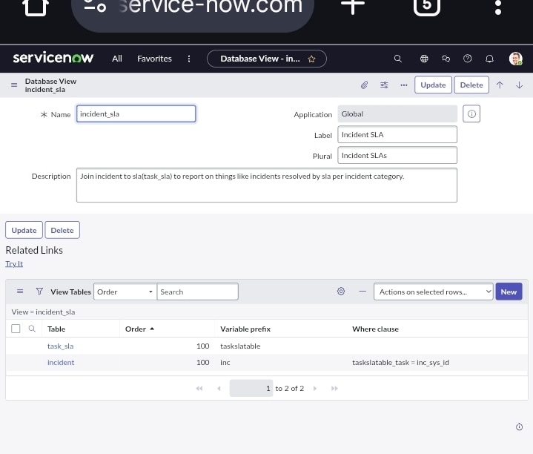
Task: Click the Name field containing incident_sla
Action: [x=136, y=113]
